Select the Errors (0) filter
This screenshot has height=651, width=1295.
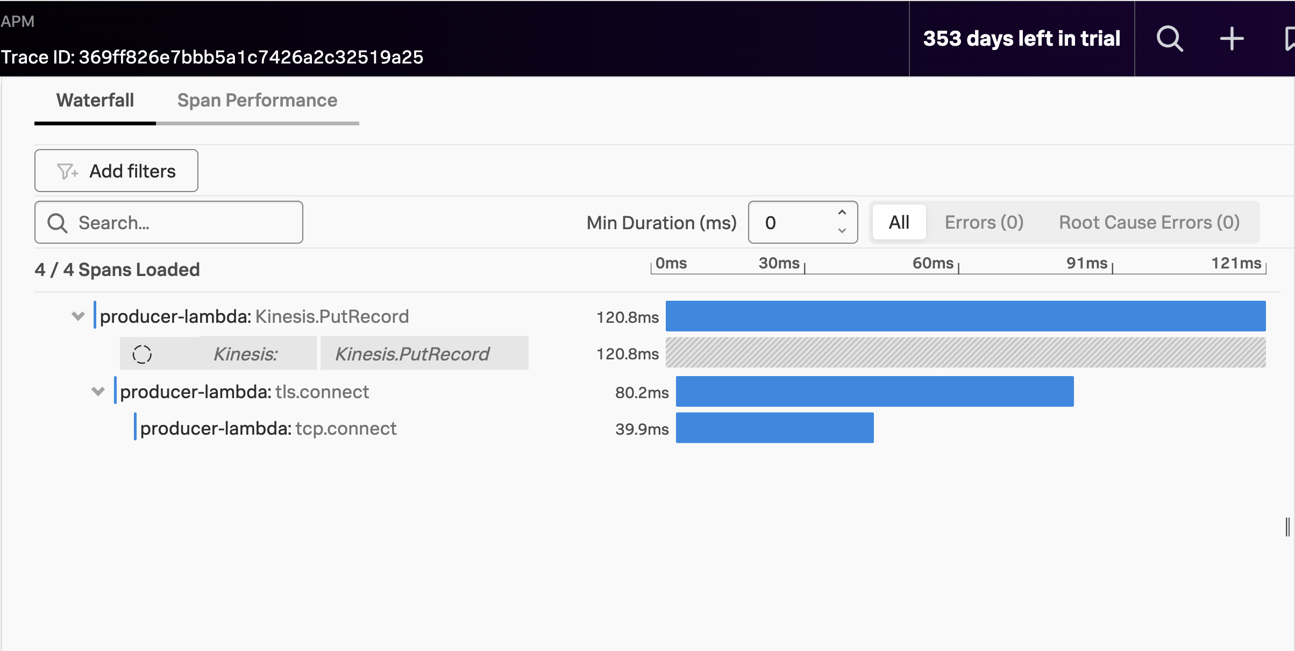point(983,222)
